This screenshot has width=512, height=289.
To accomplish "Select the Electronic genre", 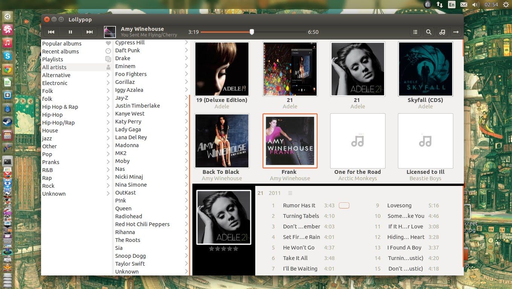I will (76, 83).
